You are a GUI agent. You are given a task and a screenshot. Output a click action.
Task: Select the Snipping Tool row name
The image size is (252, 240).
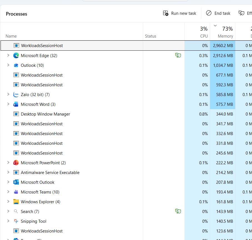click(34, 221)
